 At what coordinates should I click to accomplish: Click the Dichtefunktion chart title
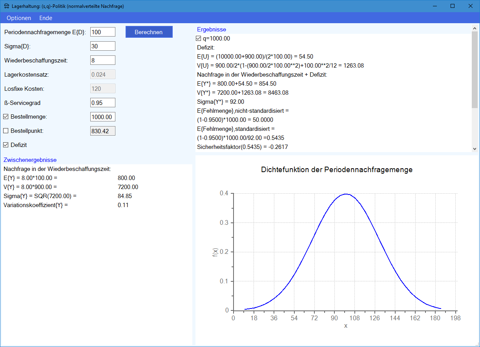(x=337, y=170)
